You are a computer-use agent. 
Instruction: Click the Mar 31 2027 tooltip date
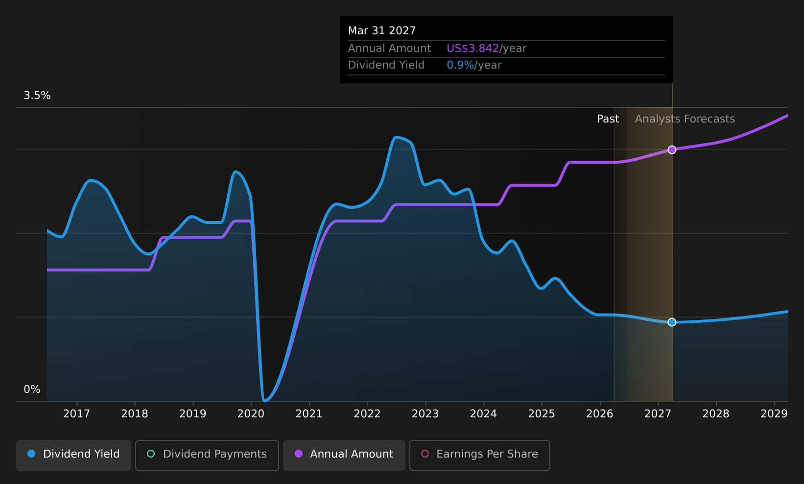pos(382,31)
